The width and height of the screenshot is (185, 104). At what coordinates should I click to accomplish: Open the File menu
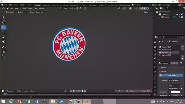point(6,5)
